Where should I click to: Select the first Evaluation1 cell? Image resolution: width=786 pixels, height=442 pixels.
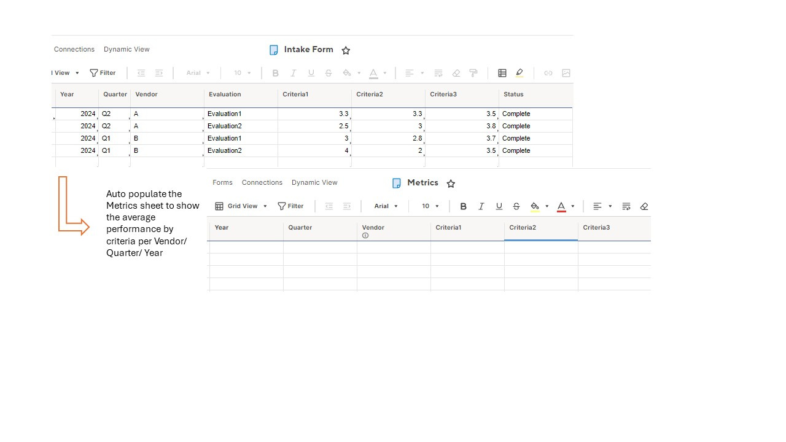click(241, 114)
